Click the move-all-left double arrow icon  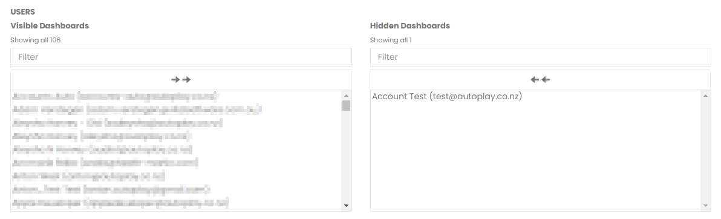pos(540,80)
